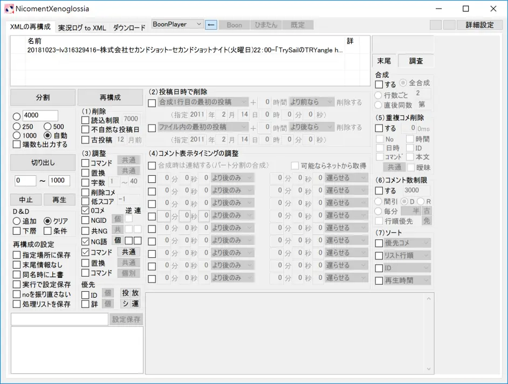
Task: Check the コメント数制限 する checkbox
Action: pos(379,191)
